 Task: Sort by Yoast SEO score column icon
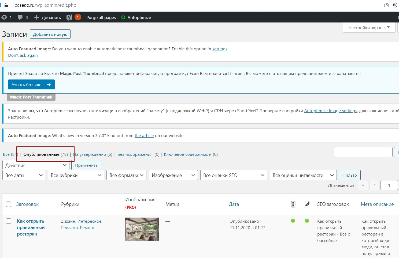tap(293, 204)
